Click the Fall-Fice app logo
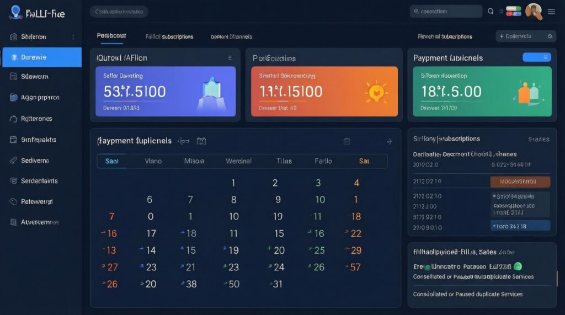The height and width of the screenshot is (315, 565). pos(16,12)
